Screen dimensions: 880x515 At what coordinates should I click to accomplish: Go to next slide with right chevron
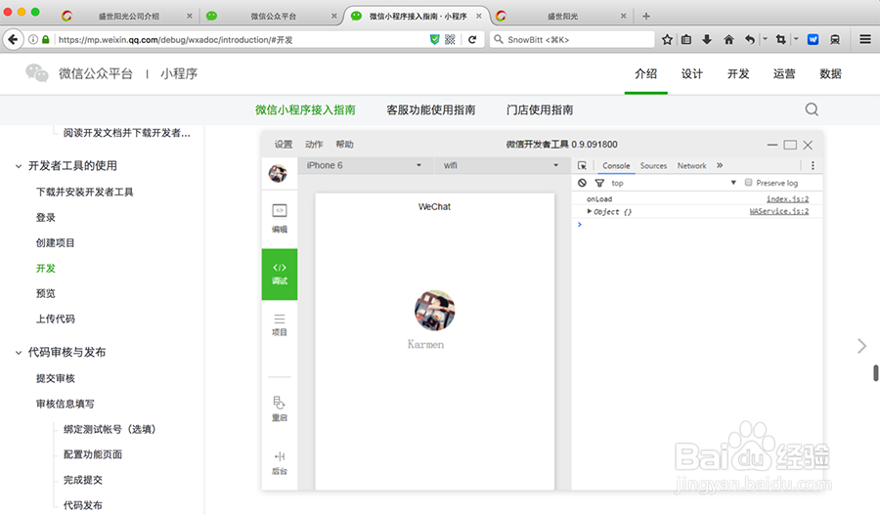coord(862,346)
